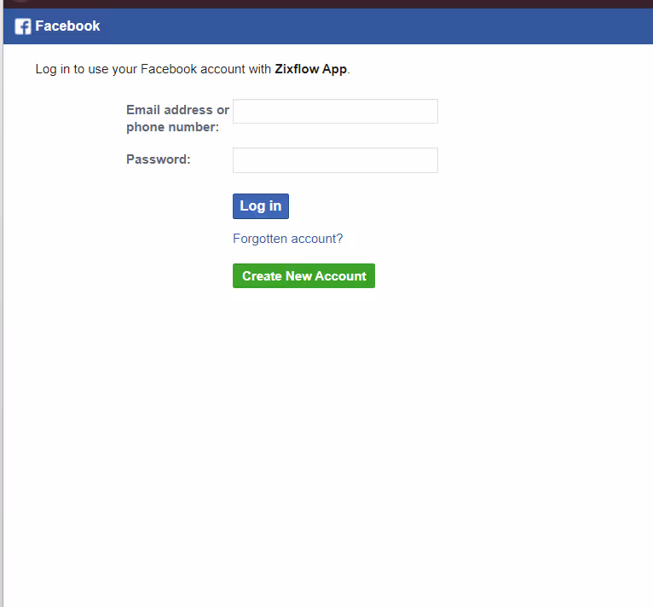Open the Forgotten account? link
Viewport: 653px width, 607px height.
pyautogui.click(x=288, y=239)
